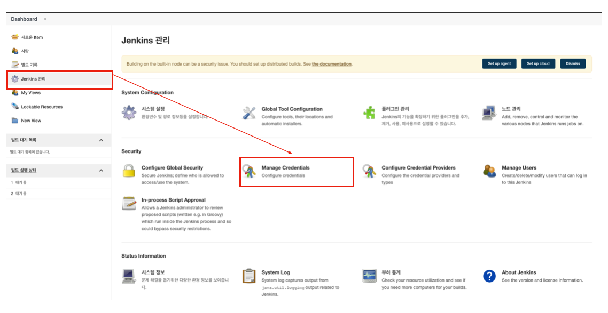
Task: Open the Global Tool Configuration title link
Action: click(292, 109)
